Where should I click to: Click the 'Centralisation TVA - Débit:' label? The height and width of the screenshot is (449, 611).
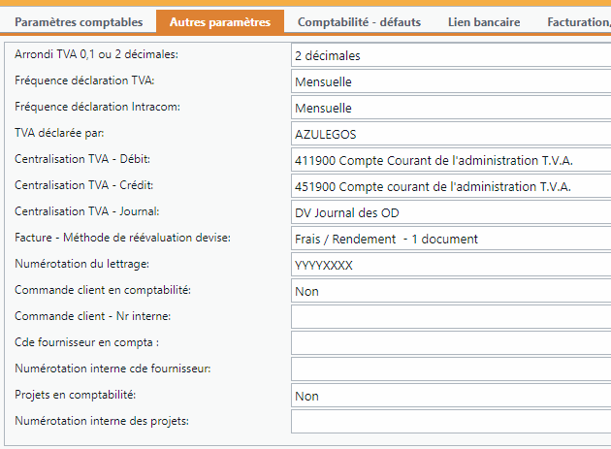pyautogui.click(x=82, y=159)
